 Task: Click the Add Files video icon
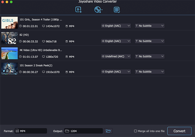click(x=79, y=10)
